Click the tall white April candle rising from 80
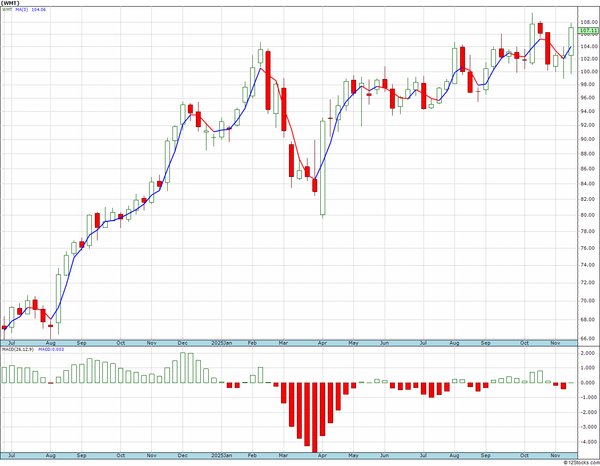The image size is (600, 466). point(322,168)
